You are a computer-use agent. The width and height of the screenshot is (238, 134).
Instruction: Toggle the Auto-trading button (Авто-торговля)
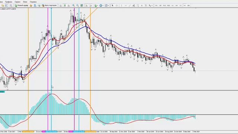(49, 6)
